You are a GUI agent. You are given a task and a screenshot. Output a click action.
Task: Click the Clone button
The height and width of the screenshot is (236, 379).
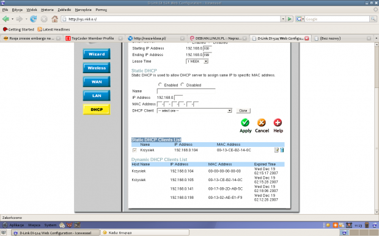(243, 110)
